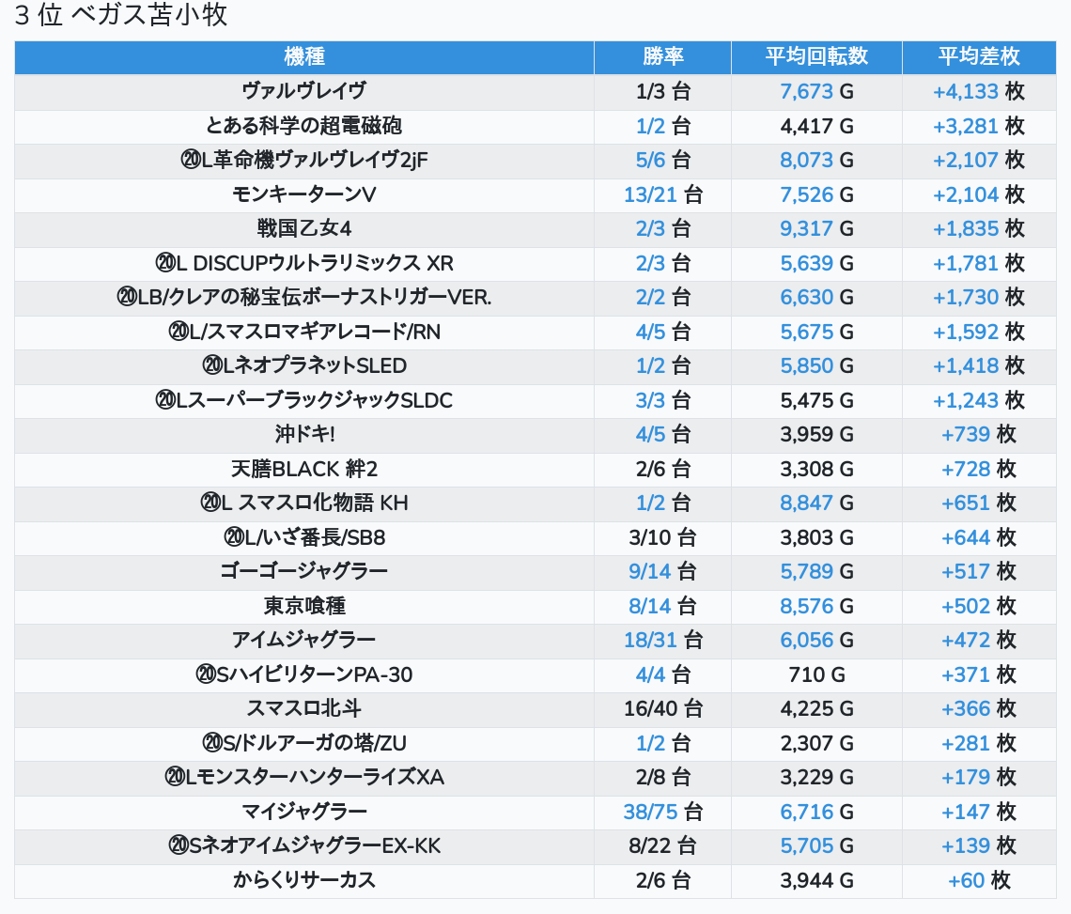Select the スマスロ北斗 machine name
The width and height of the screenshot is (1071, 914).
click(303, 708)
